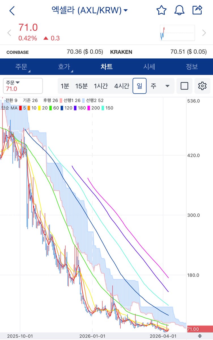Expand the 주문 price type dropdown box
Viewport: 213px width, 340px height.
(23, 86)
